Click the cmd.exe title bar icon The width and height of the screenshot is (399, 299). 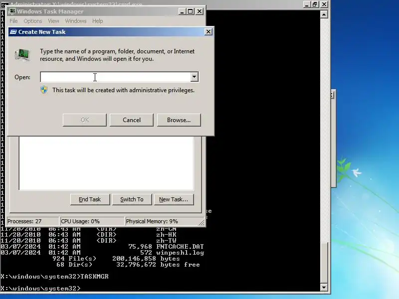click(4, 4)
